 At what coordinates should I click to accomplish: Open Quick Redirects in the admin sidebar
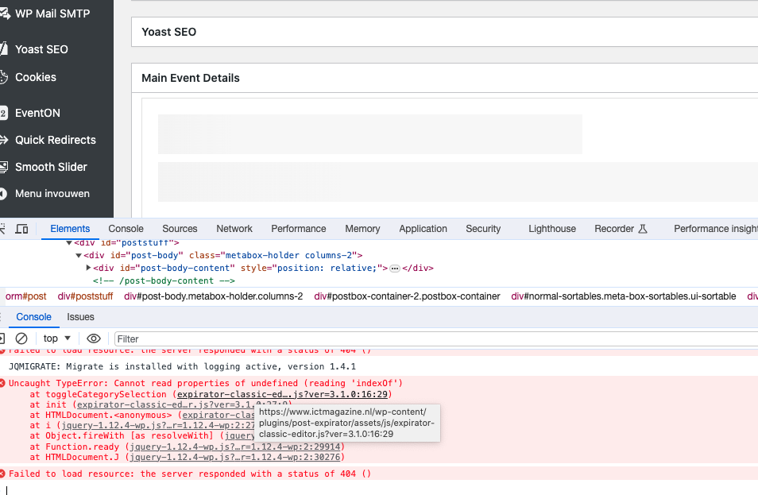click(x=55, y=140)
